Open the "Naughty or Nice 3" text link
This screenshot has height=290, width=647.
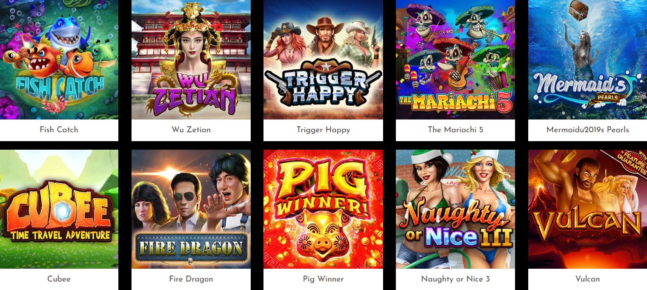pyautogui.click(x=455, y=279)
